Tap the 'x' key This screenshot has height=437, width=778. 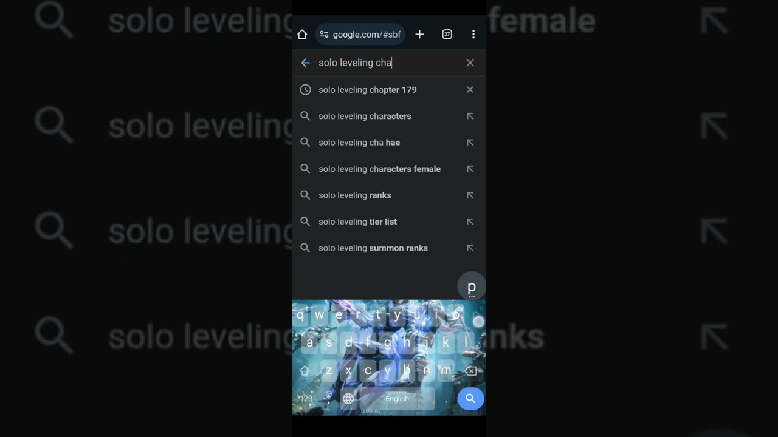click(348, 371)
